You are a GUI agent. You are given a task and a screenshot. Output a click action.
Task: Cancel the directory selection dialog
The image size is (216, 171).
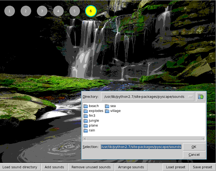click(x=194, y=155)
